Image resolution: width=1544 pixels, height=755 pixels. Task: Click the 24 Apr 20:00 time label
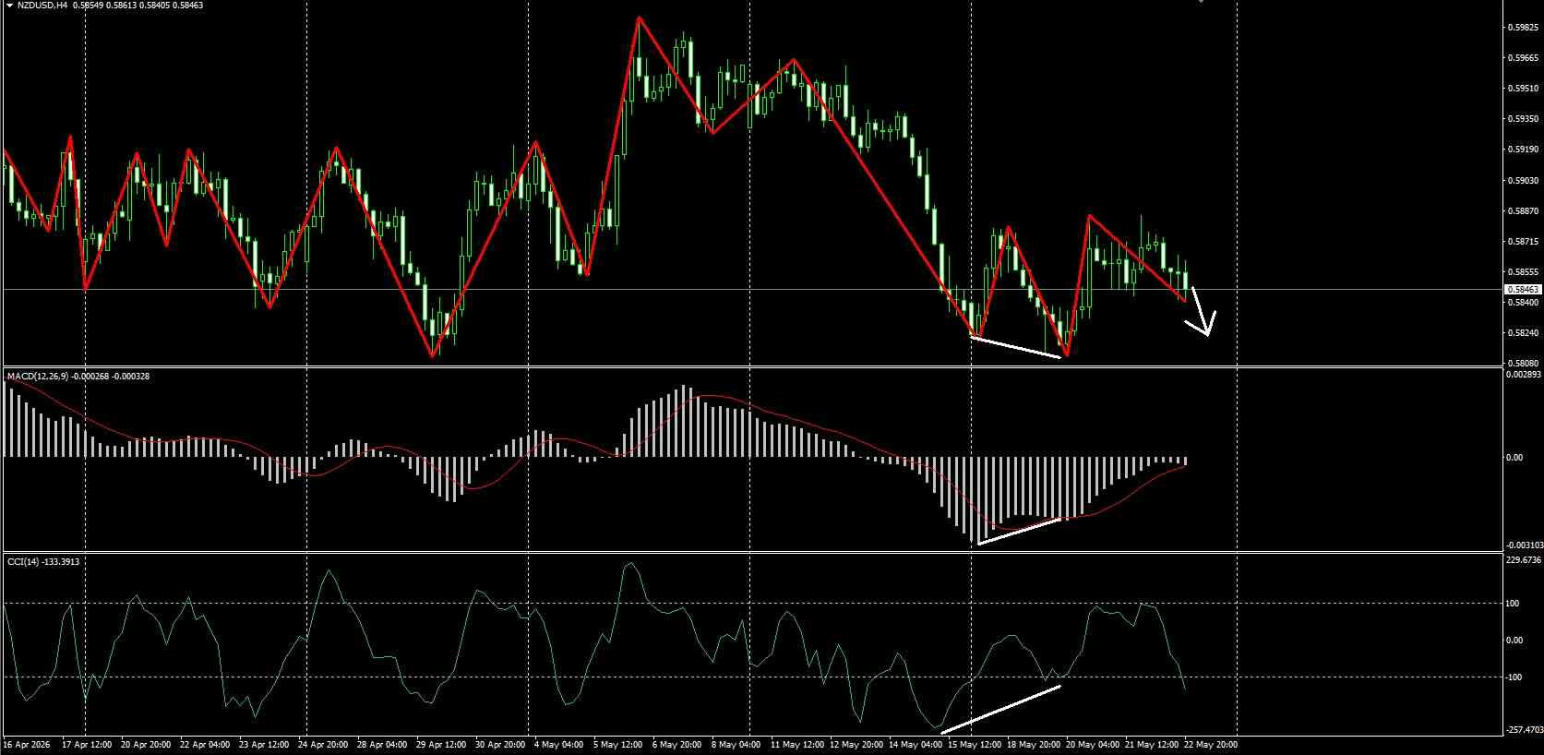pyautogui.click(x=323, y=744)
